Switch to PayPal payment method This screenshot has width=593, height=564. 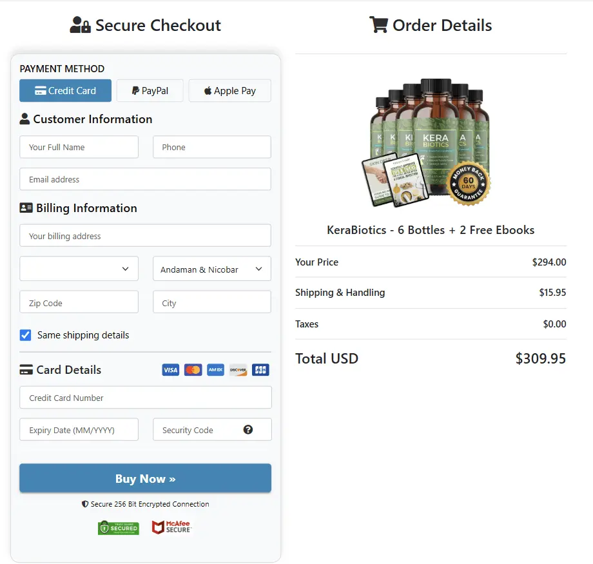[x=150, y=91]
